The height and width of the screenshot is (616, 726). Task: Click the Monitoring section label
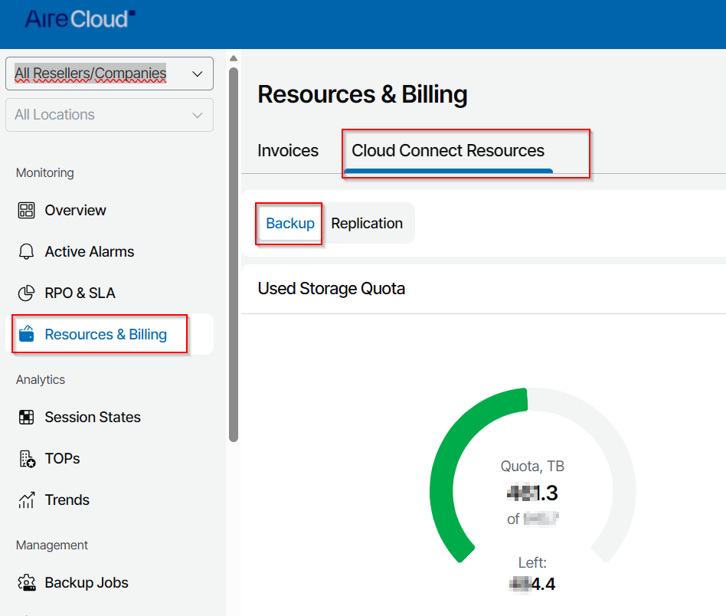[45, 172]
